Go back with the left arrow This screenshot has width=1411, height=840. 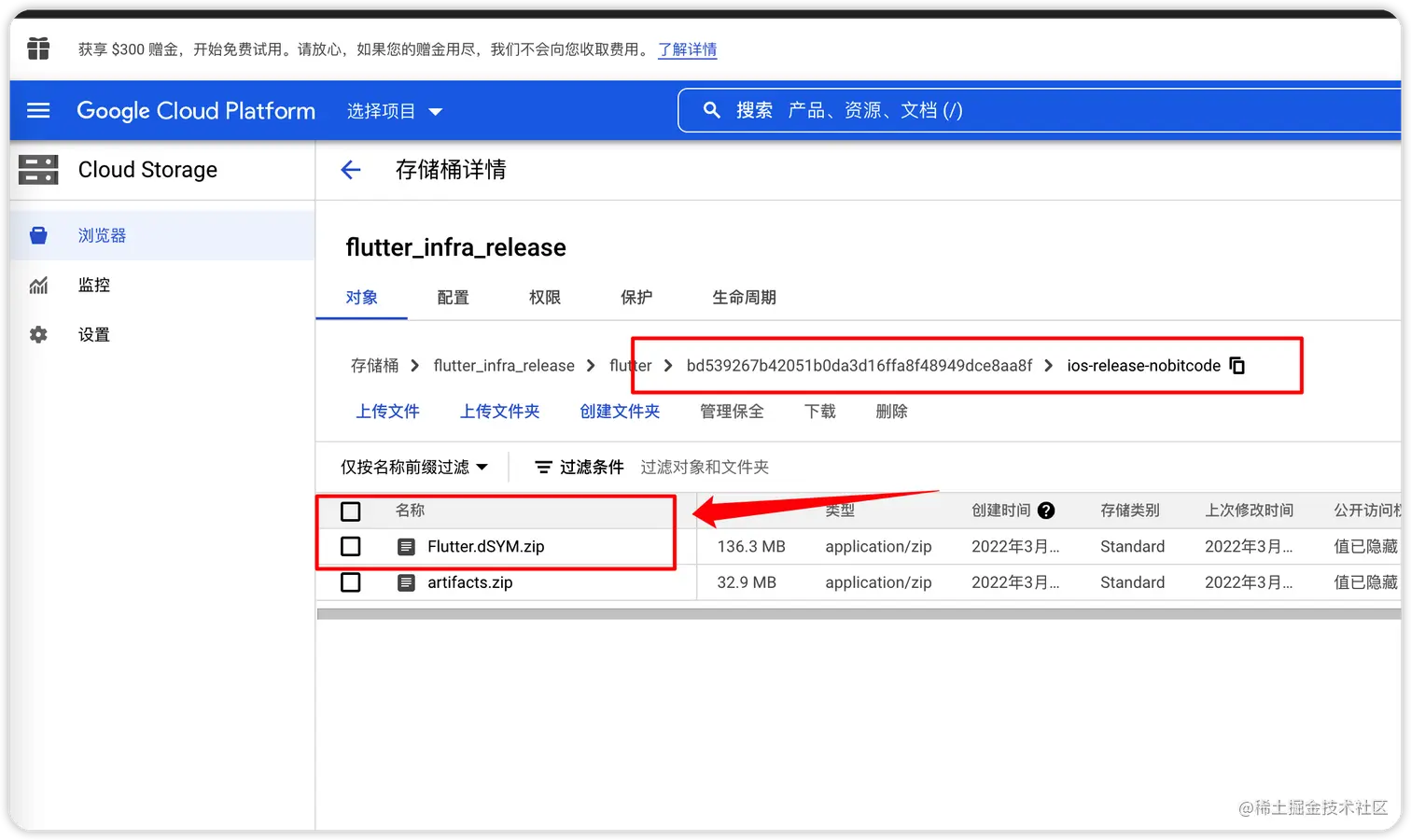351,169
